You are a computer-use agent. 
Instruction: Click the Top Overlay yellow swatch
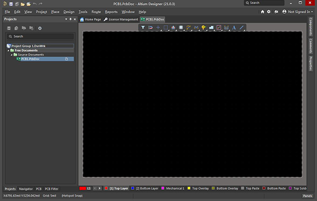click(189, 188)
